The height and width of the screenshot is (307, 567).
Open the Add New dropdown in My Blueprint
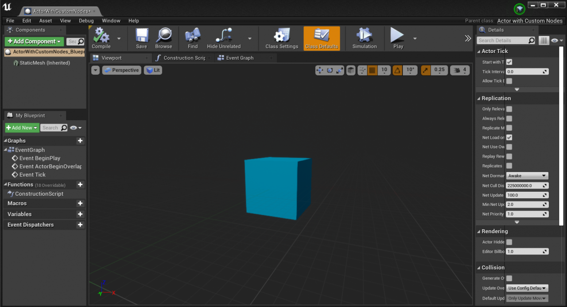click(22, 127)
